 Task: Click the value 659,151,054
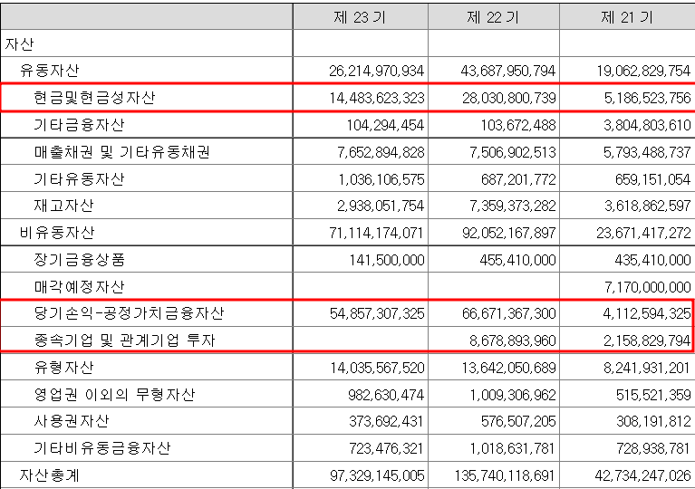[x=653, y=179]
